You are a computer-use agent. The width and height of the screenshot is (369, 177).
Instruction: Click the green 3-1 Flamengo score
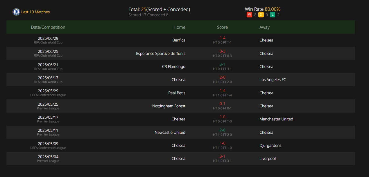click(x=222, y=64)
